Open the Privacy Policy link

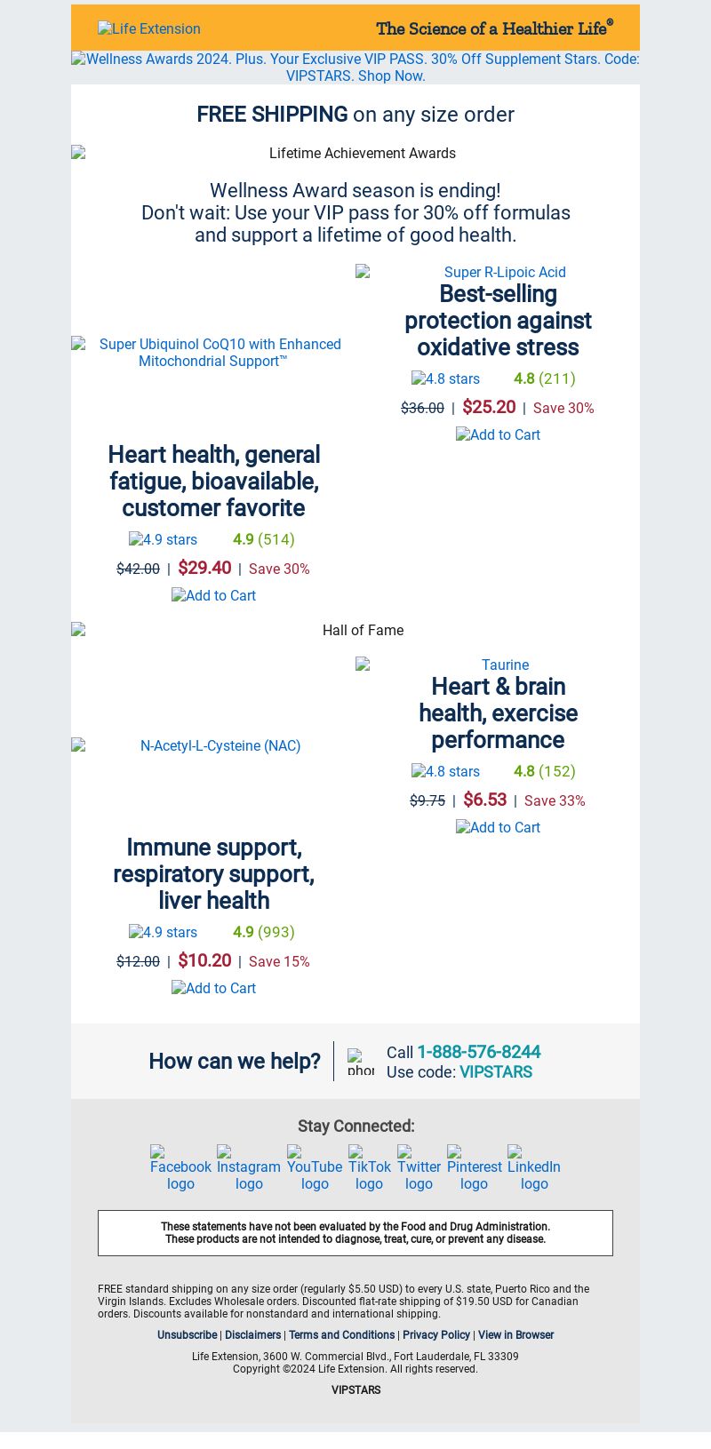[x=436, y=1335]
